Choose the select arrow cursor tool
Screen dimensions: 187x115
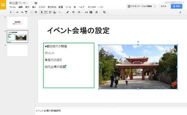[42, 12]
